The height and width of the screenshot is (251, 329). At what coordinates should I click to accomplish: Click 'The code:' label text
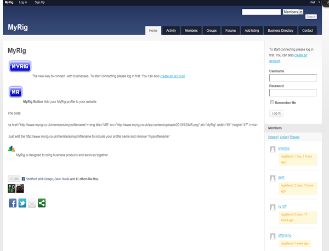14,113
